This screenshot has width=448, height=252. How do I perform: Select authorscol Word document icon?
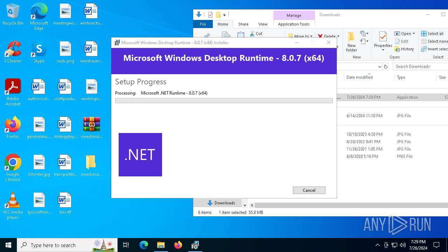pos(39,90)
